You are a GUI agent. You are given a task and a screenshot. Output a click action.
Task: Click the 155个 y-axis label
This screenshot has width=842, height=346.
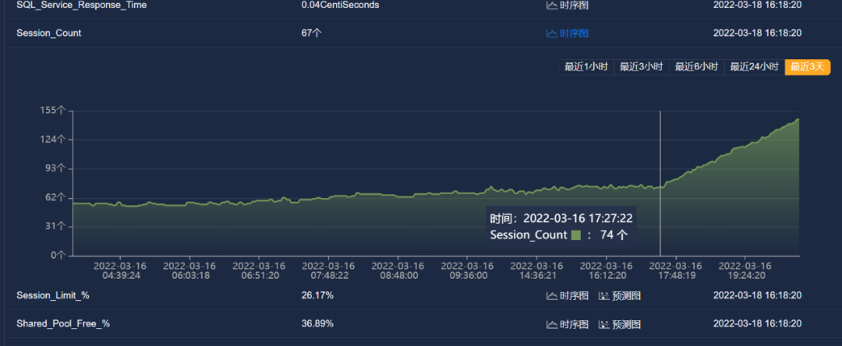point(53,111)
